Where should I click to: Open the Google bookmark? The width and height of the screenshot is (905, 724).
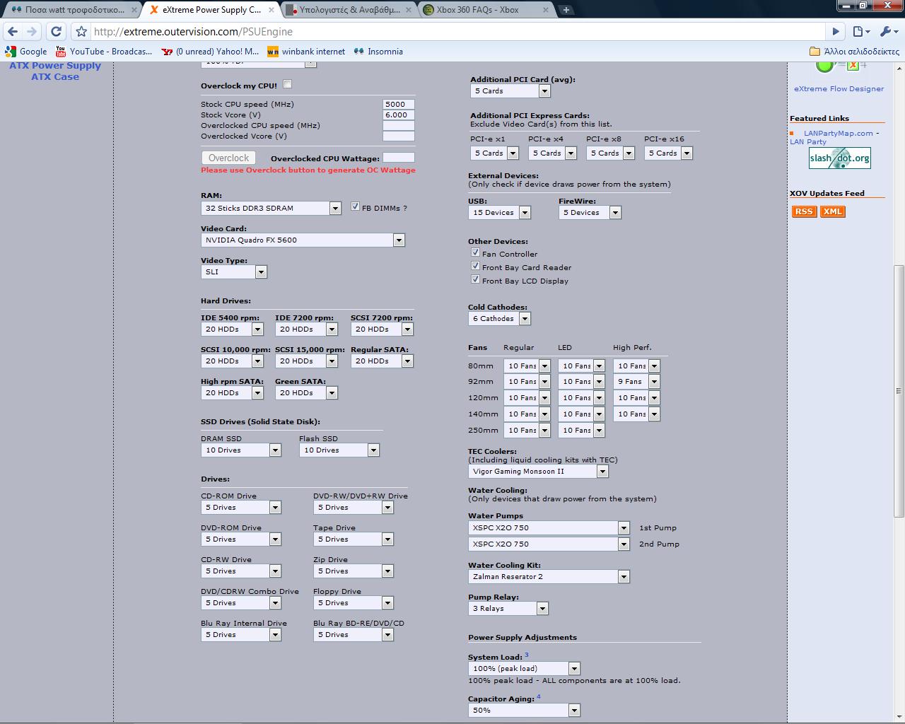(26, 51)
